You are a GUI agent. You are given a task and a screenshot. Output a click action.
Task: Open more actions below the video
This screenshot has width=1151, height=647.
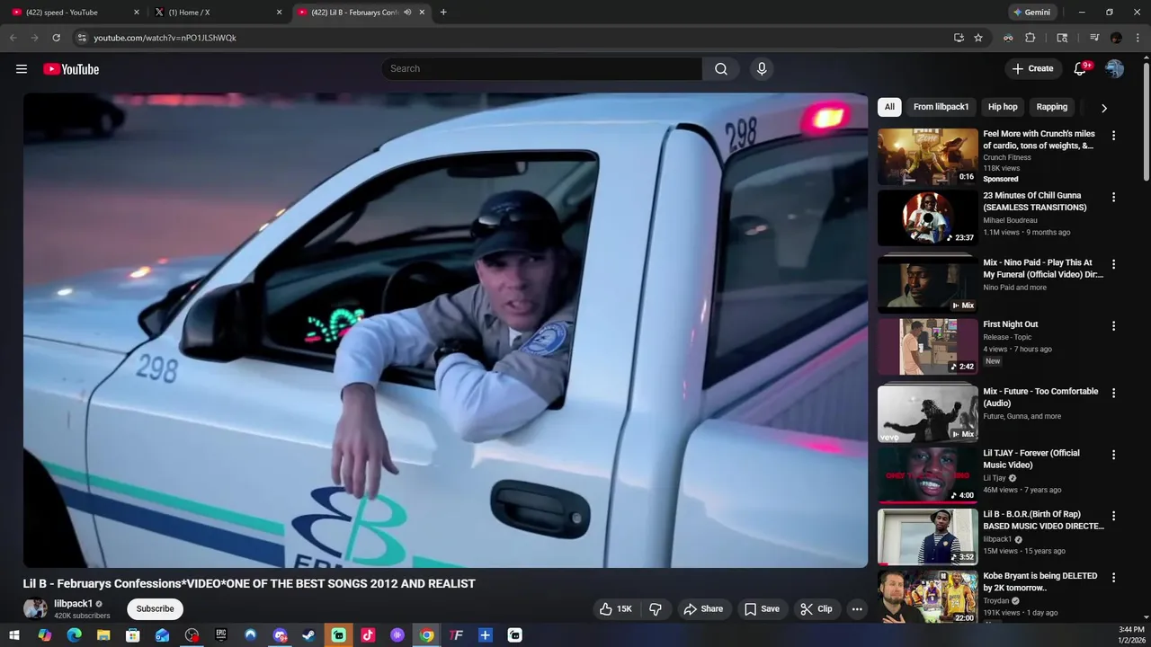(857, 609)
